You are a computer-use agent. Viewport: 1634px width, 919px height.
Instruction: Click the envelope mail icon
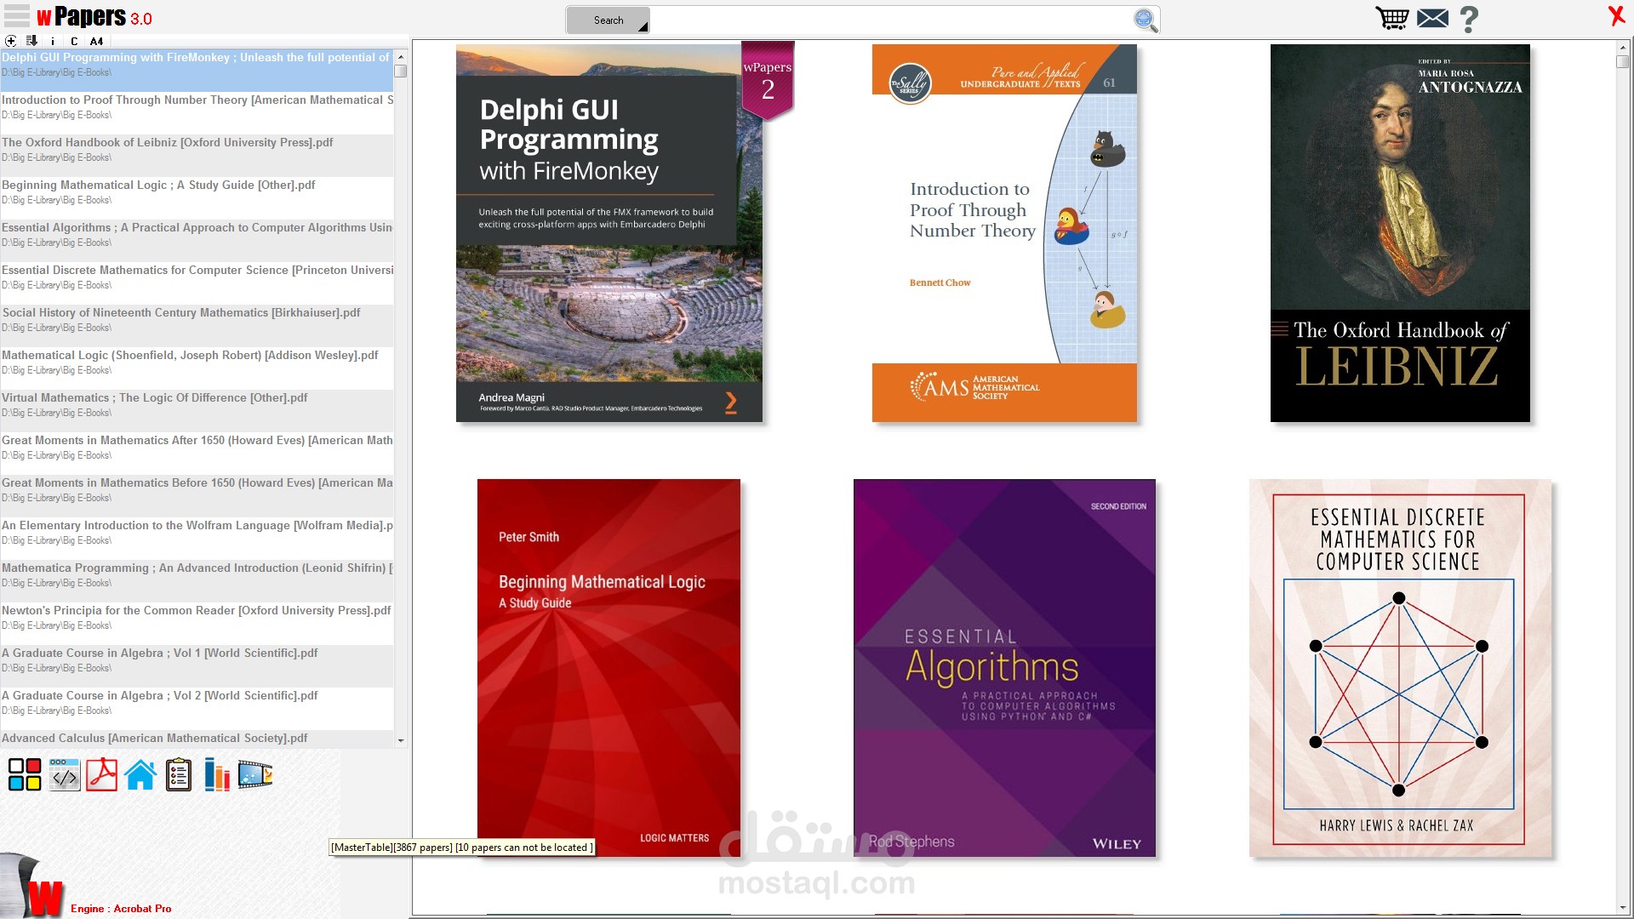1433,18
